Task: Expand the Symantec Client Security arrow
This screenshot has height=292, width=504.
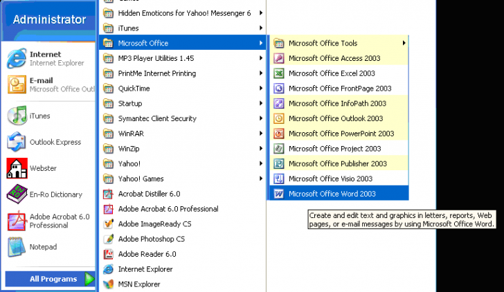Action: click(x=261, y=118)
